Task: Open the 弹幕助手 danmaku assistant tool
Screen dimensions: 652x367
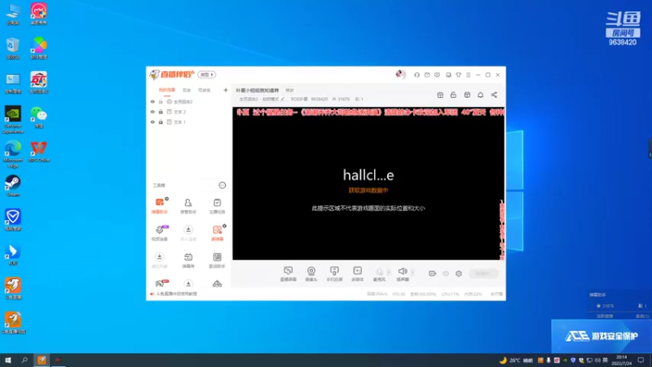Action: point(160,206)
